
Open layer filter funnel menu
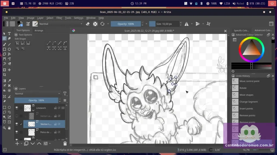point(65,94)
